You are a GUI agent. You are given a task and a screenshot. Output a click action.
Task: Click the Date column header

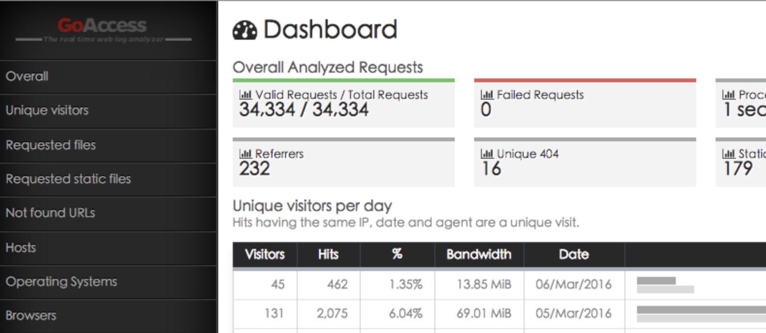point(574,255)
